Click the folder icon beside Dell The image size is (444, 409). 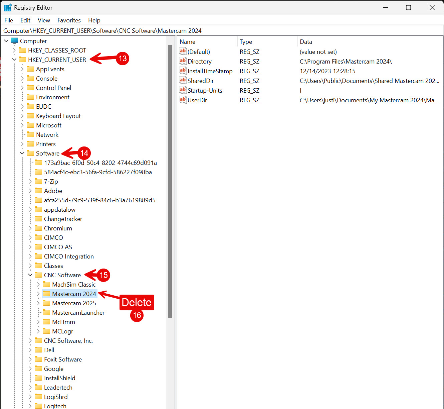pyautogui.click(x=38, y=350)
